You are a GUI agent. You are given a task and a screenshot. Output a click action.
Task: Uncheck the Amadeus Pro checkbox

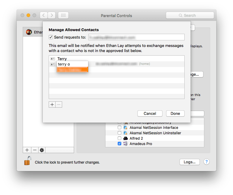click(119, 144)
